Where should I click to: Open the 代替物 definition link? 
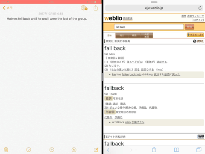click(153, 108)
